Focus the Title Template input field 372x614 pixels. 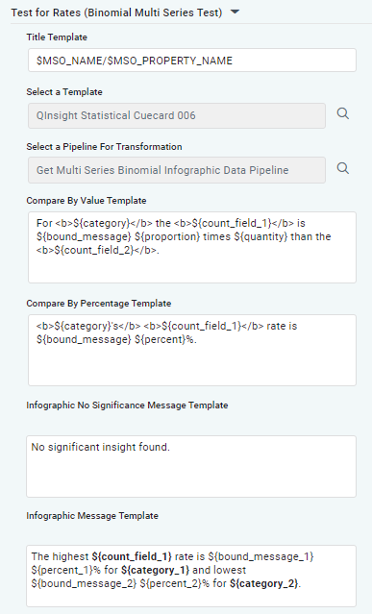point(192,61)
